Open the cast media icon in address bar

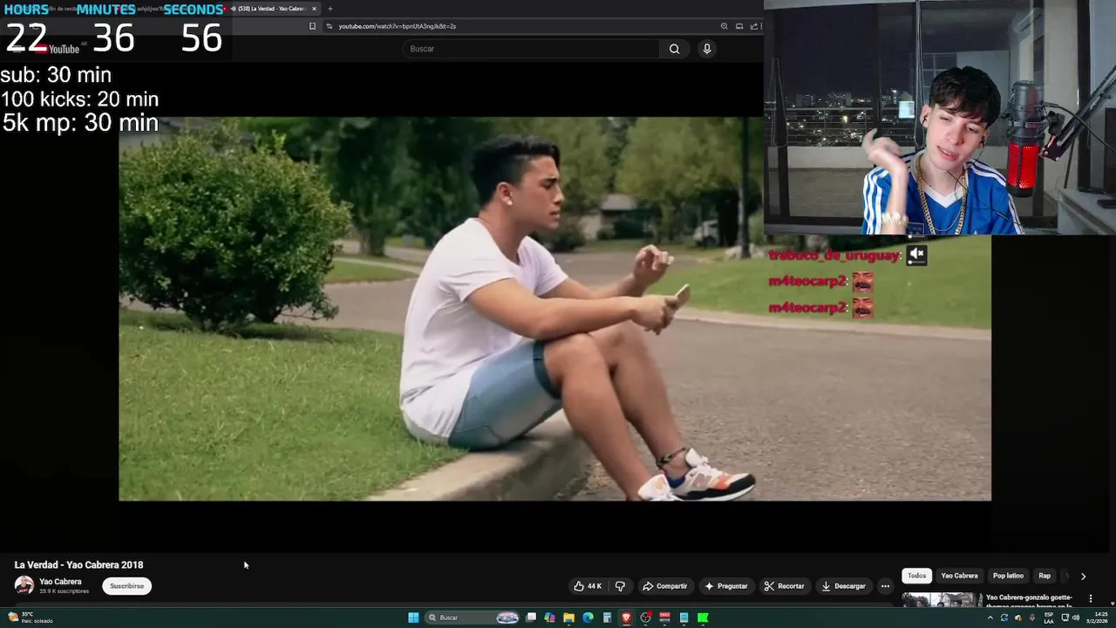pyautogui.click(x=739, y=26)
